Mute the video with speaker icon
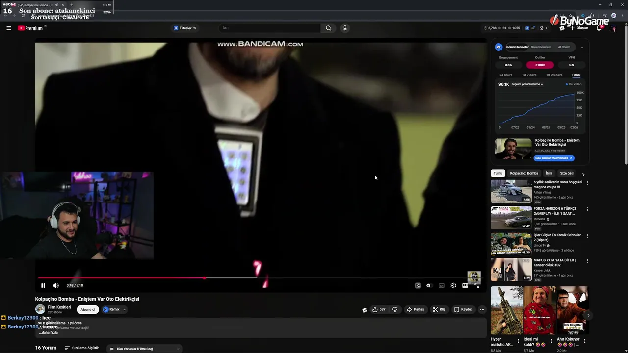 point(56,285)
